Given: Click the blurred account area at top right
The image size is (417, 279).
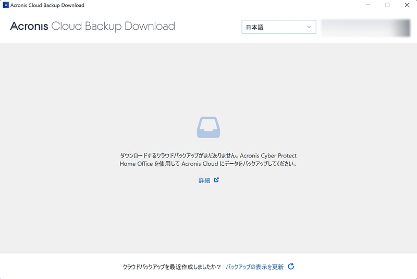Looking at the screenshot, I should (x=366, y=28).
